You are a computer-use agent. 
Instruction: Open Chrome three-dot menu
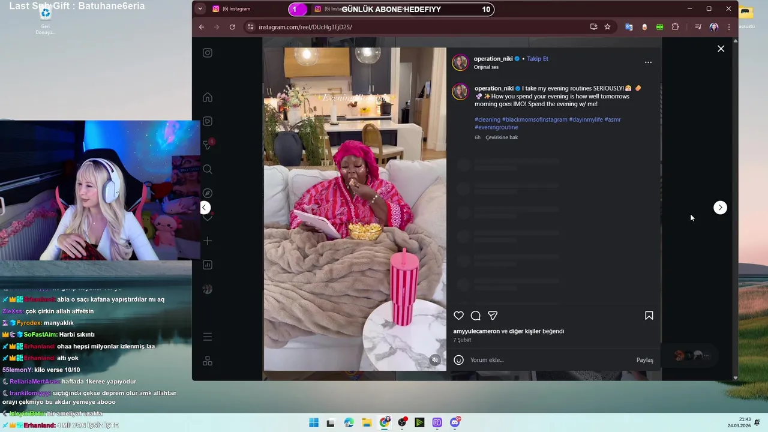(x=729, y=27)
